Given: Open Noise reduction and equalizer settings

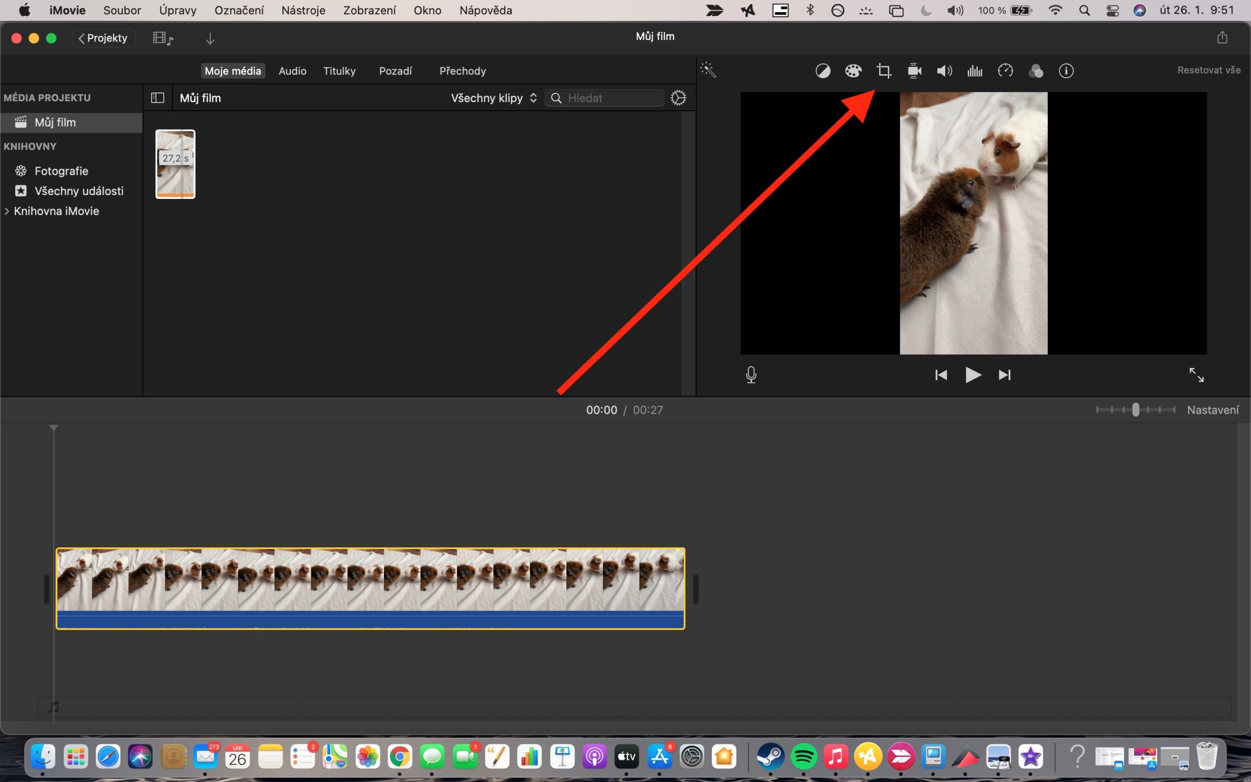Looking at the screenshot, I should pos(974,70).
